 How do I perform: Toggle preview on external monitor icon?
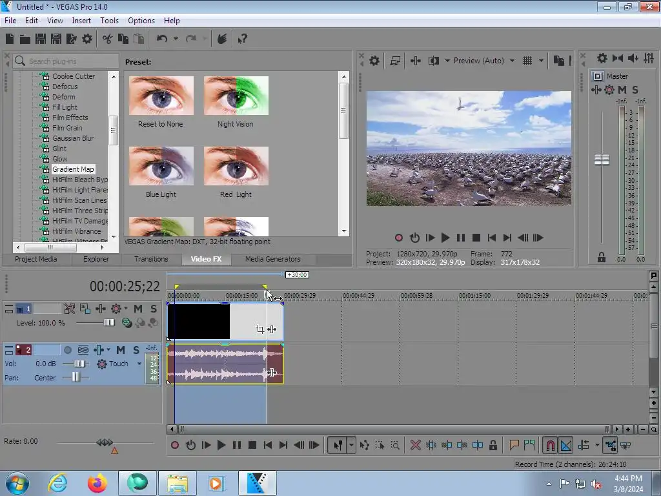tap(395, 61)
